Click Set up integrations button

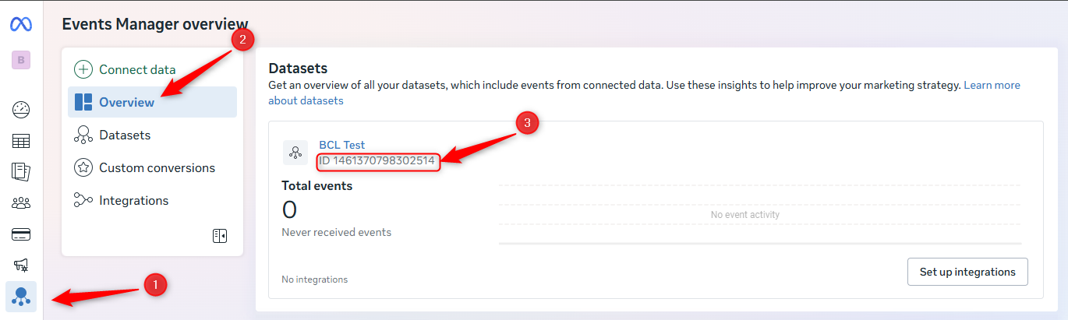967,272
